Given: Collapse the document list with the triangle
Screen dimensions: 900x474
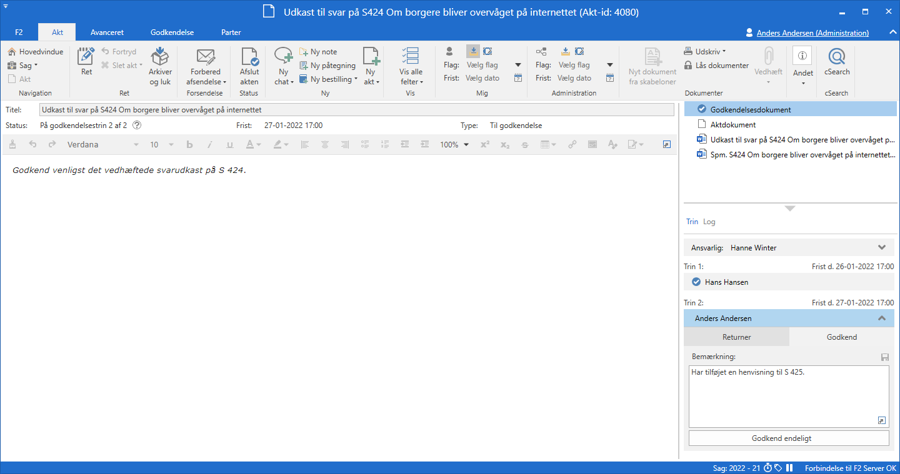Looking at the screenshot, I should pos(790,209).
